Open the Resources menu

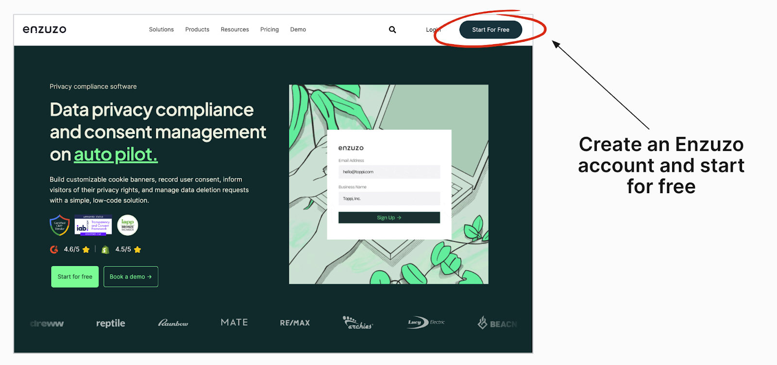235,30
